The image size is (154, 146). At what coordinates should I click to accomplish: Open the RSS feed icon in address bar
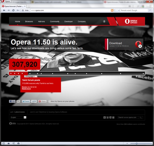[x=112, y=10]
